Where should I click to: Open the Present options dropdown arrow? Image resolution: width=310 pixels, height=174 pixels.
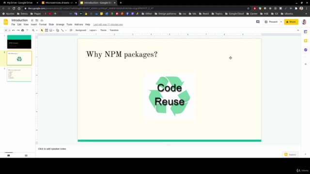(281, 22)
